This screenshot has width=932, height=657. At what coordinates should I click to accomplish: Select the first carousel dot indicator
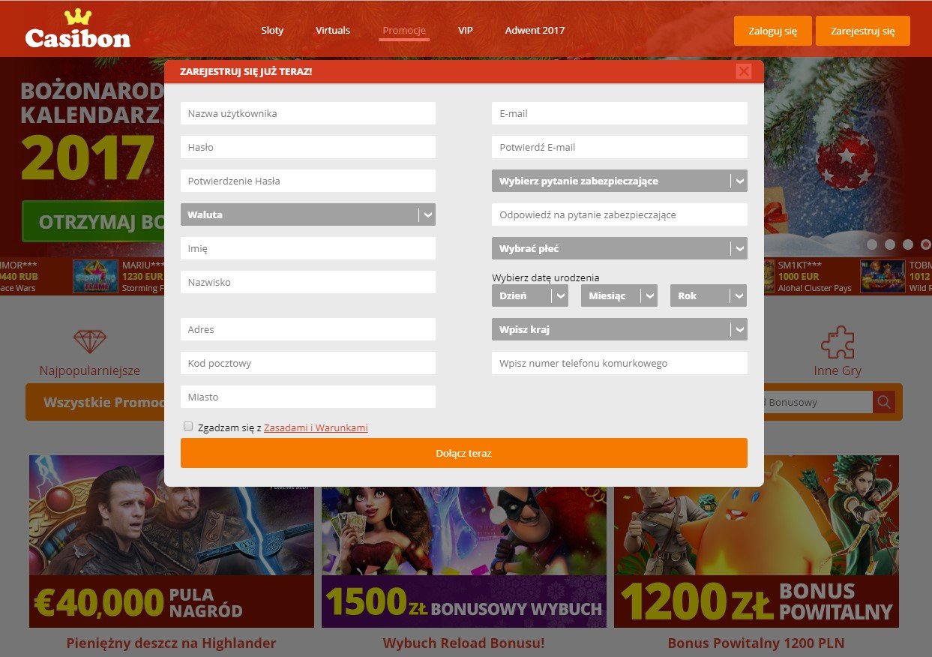tap(872, 244)
